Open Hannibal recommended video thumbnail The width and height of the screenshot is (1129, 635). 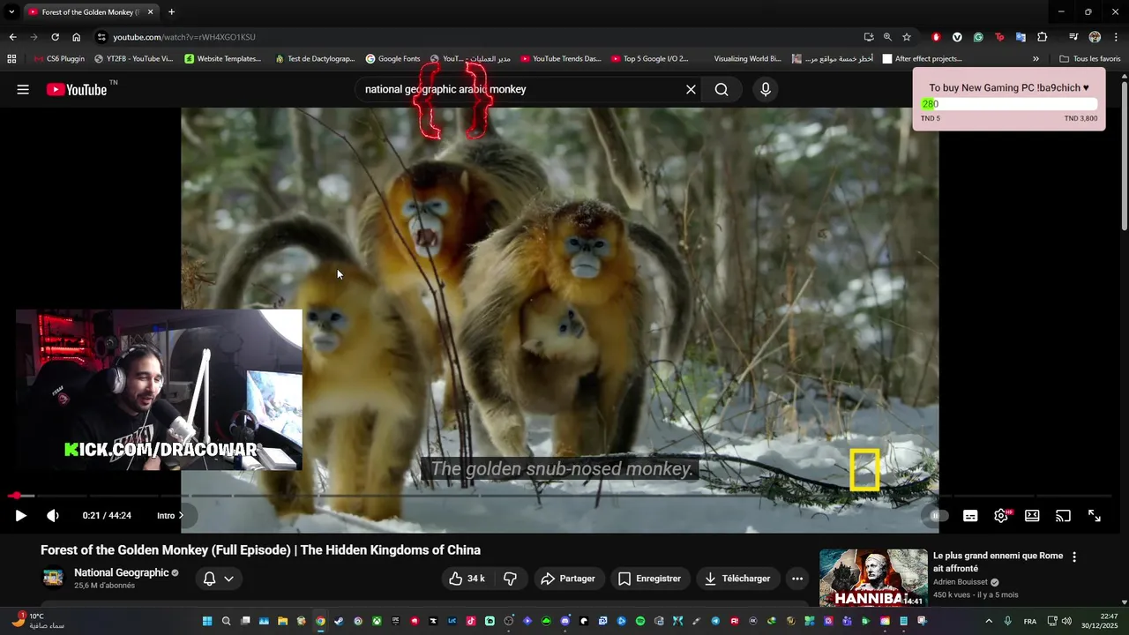pyautogui.click(x=873, y=578)
